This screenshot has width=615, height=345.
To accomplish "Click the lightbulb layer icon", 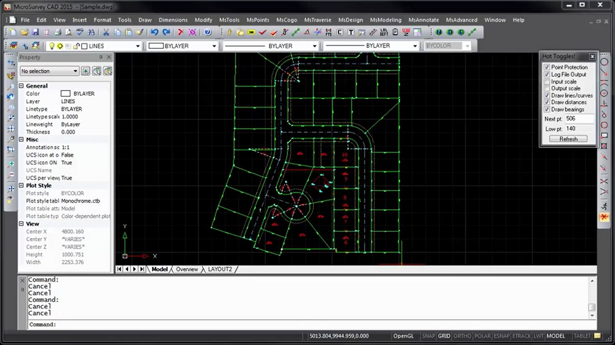I will tap(52, 46).
